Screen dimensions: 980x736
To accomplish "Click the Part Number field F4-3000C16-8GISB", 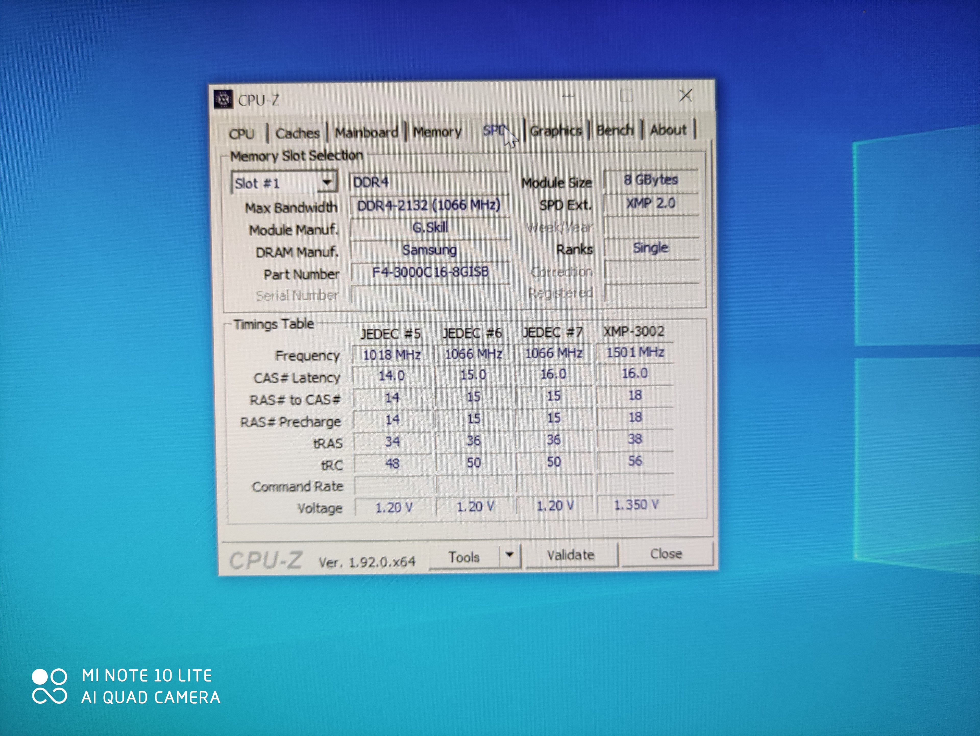I will [x=430, y=272].
